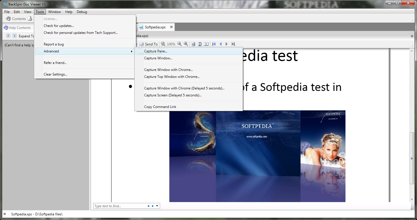The image size is (417, 220).
Task: Collapse all help topics with double-up arrow icon
Action: tap(8, 36)
